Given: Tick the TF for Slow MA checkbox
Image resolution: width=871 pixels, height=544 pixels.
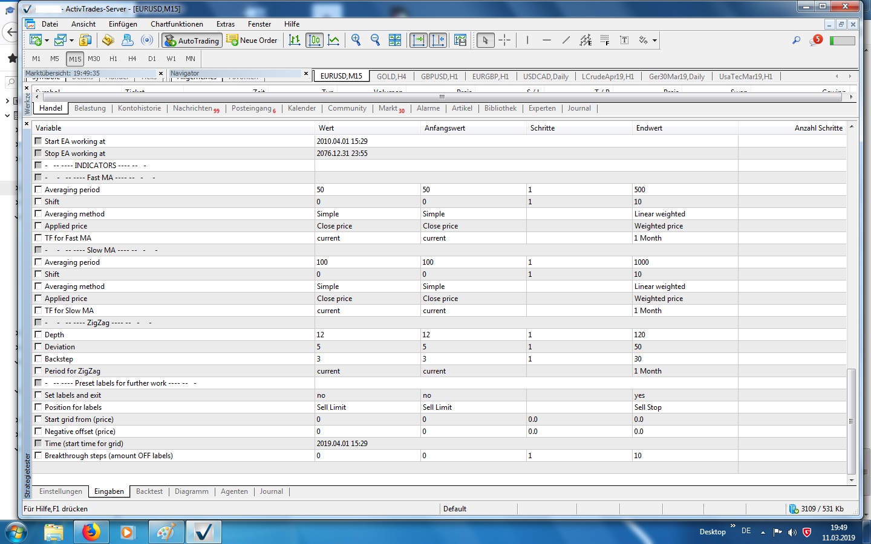Looking at the screenshot, I should point(39,310).
